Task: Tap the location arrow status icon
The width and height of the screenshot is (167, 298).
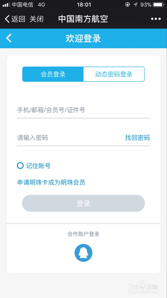Action: [135, 5]
